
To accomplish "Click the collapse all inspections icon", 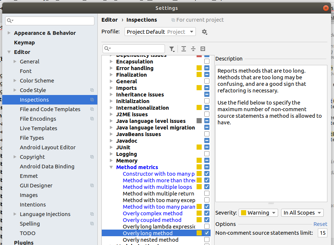I will pyautogui.click(x=193, y=48).
